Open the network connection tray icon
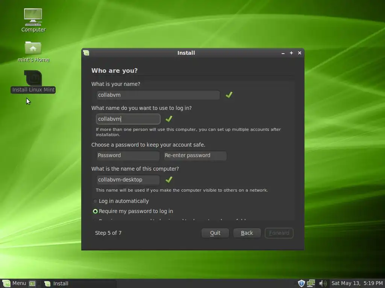Image resolution: width=385 pixels, height=288 pixels. [x=311, y=283]
